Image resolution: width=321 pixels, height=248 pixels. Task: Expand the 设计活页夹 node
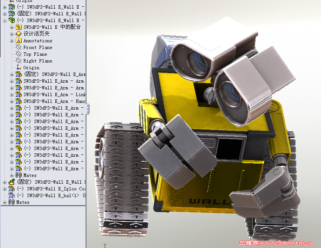point(12,34)
